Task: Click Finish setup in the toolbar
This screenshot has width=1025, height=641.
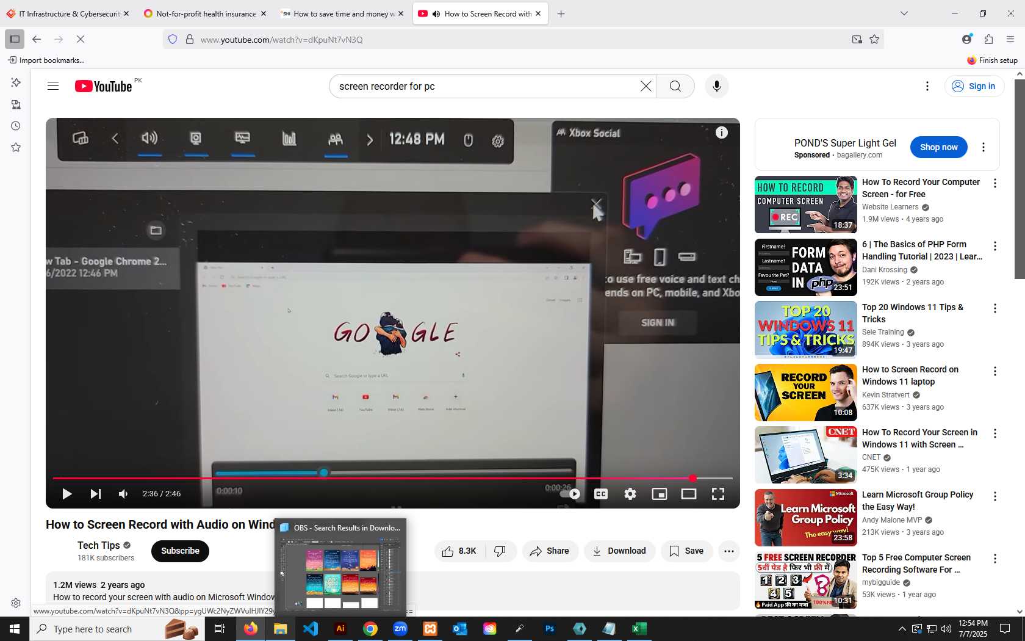Action: (992, 60)
